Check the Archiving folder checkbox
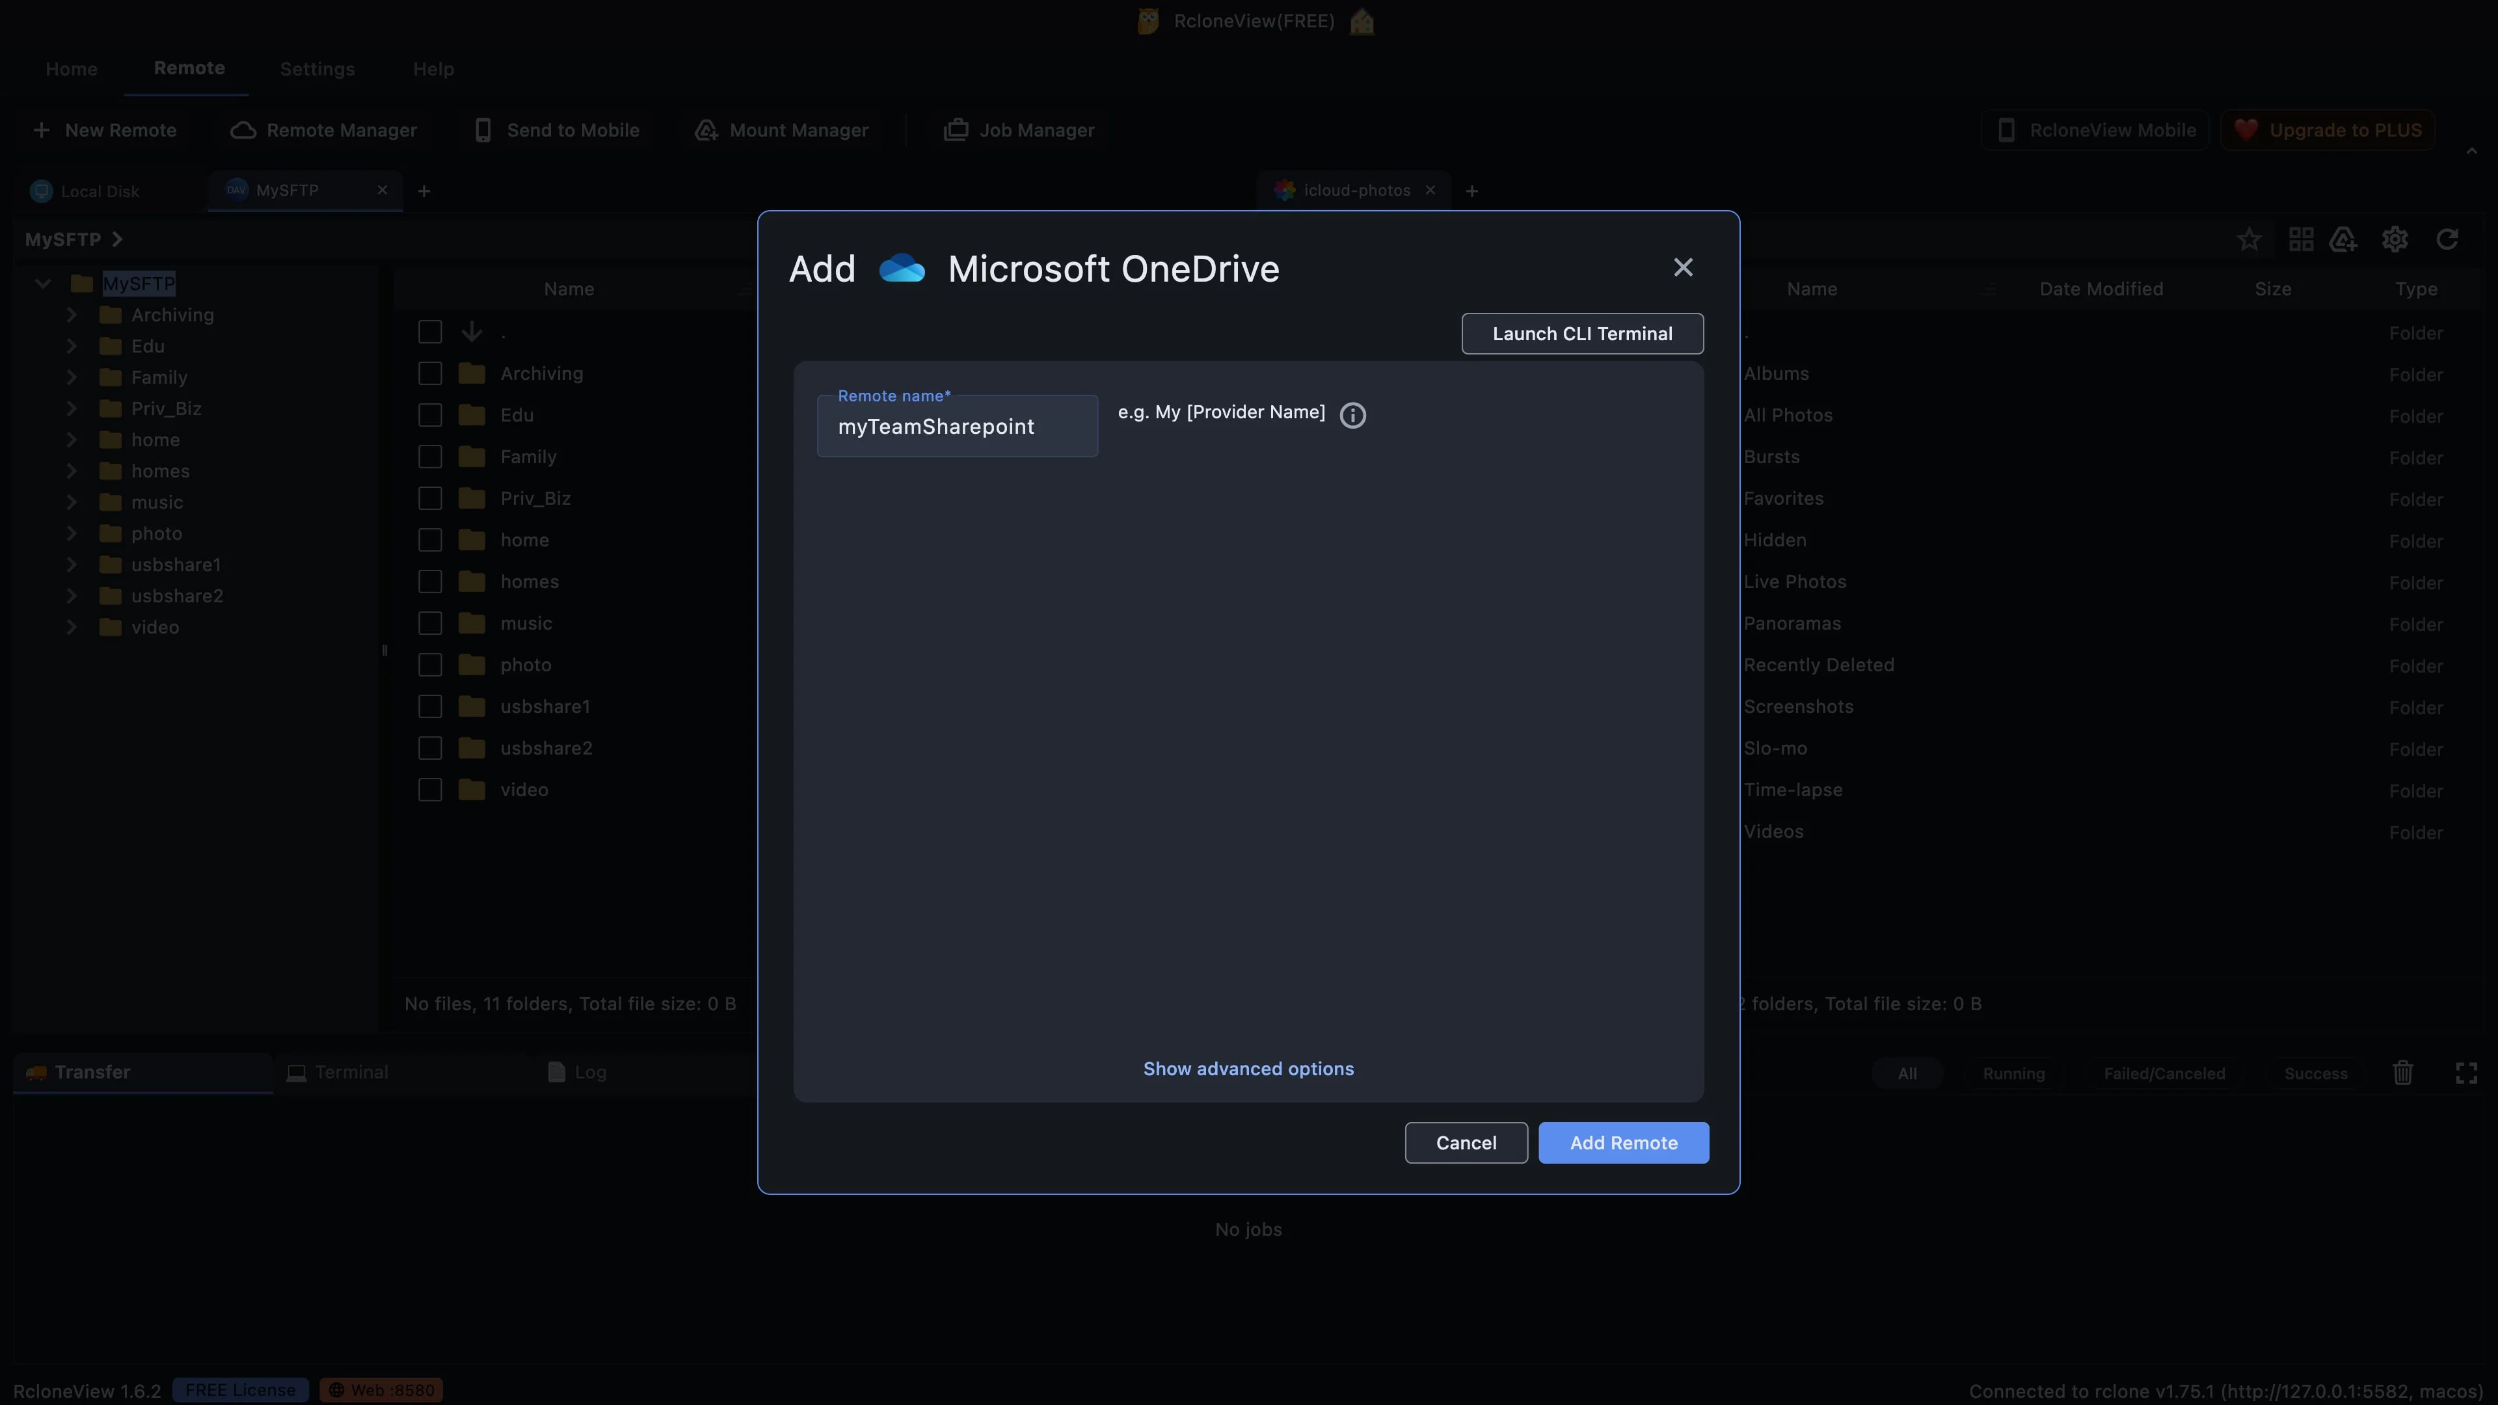 click(431, 373)
